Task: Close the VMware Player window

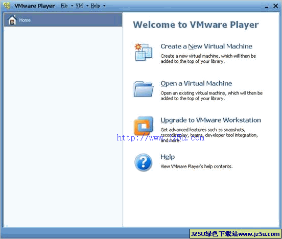Action: pyautogui.click(x=275, y=6)
